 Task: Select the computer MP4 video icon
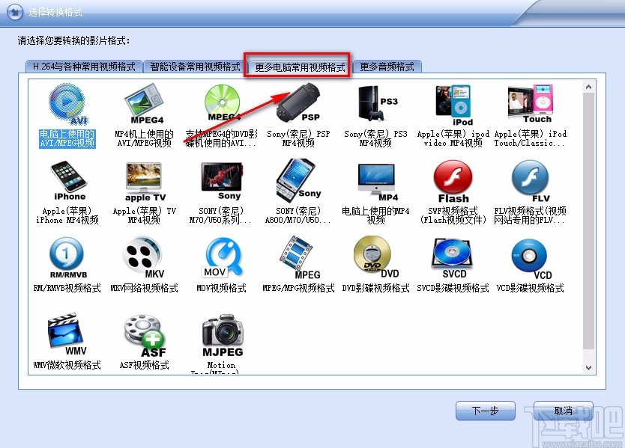point(377,182)
